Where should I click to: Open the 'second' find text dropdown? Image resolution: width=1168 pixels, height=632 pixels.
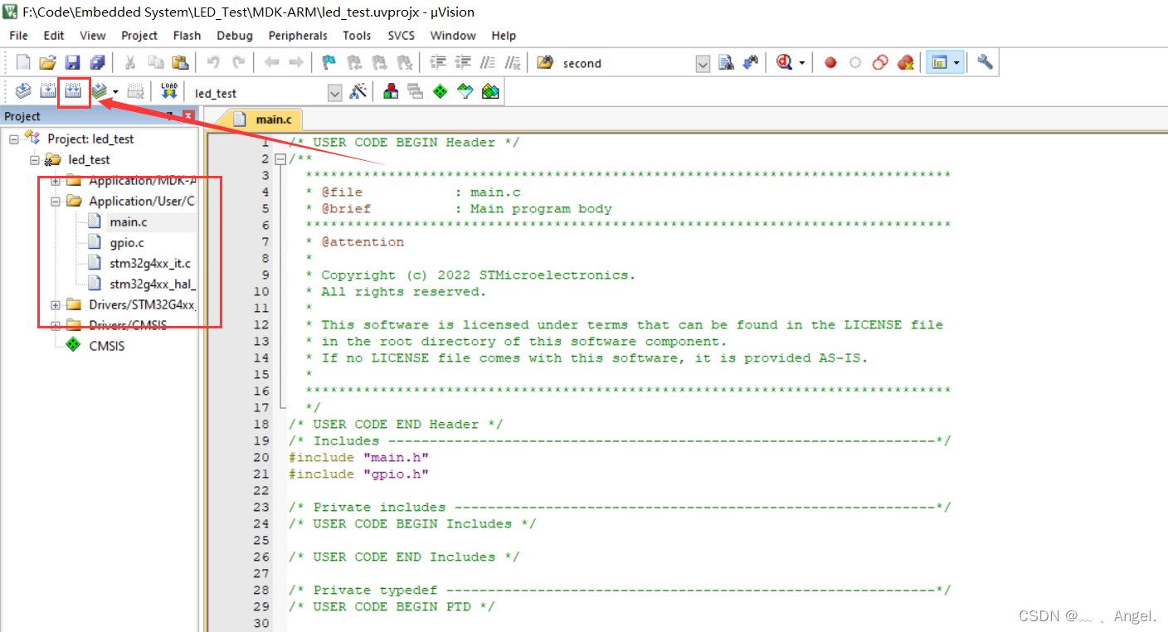point(703,63)
